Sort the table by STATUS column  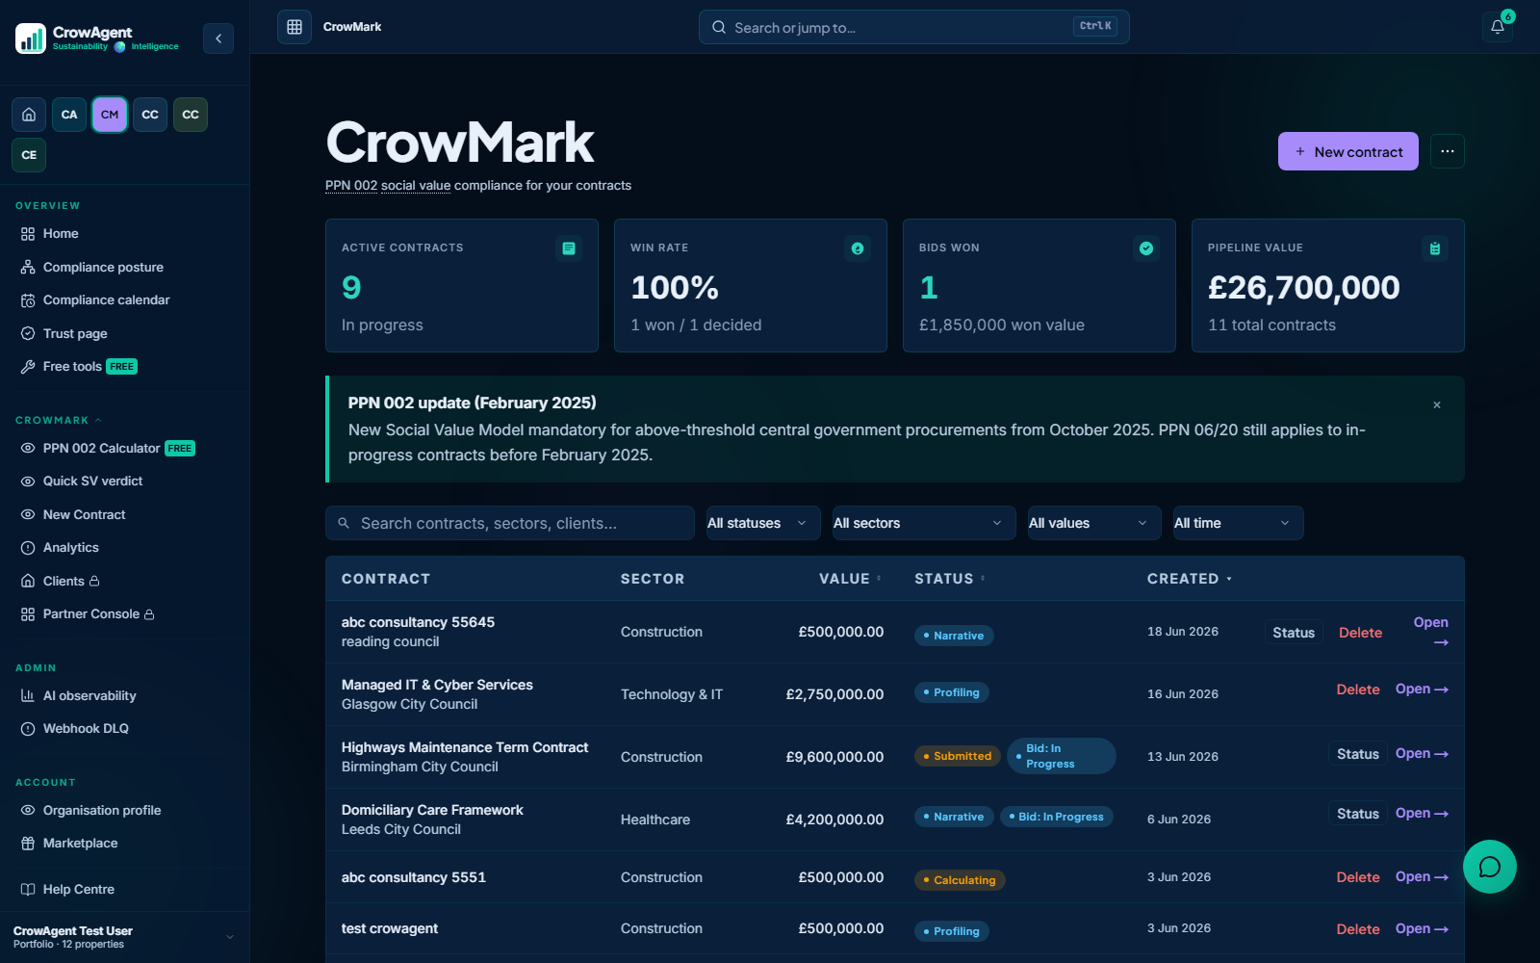click(x=950, y=579)
